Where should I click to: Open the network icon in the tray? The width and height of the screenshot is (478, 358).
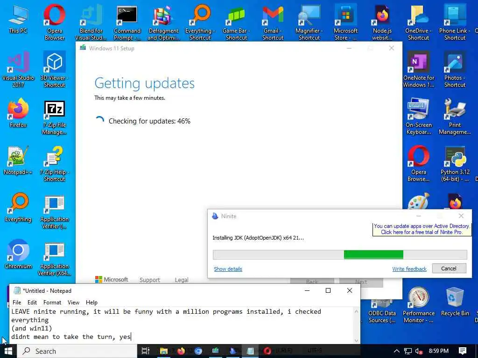pos(408,351)
